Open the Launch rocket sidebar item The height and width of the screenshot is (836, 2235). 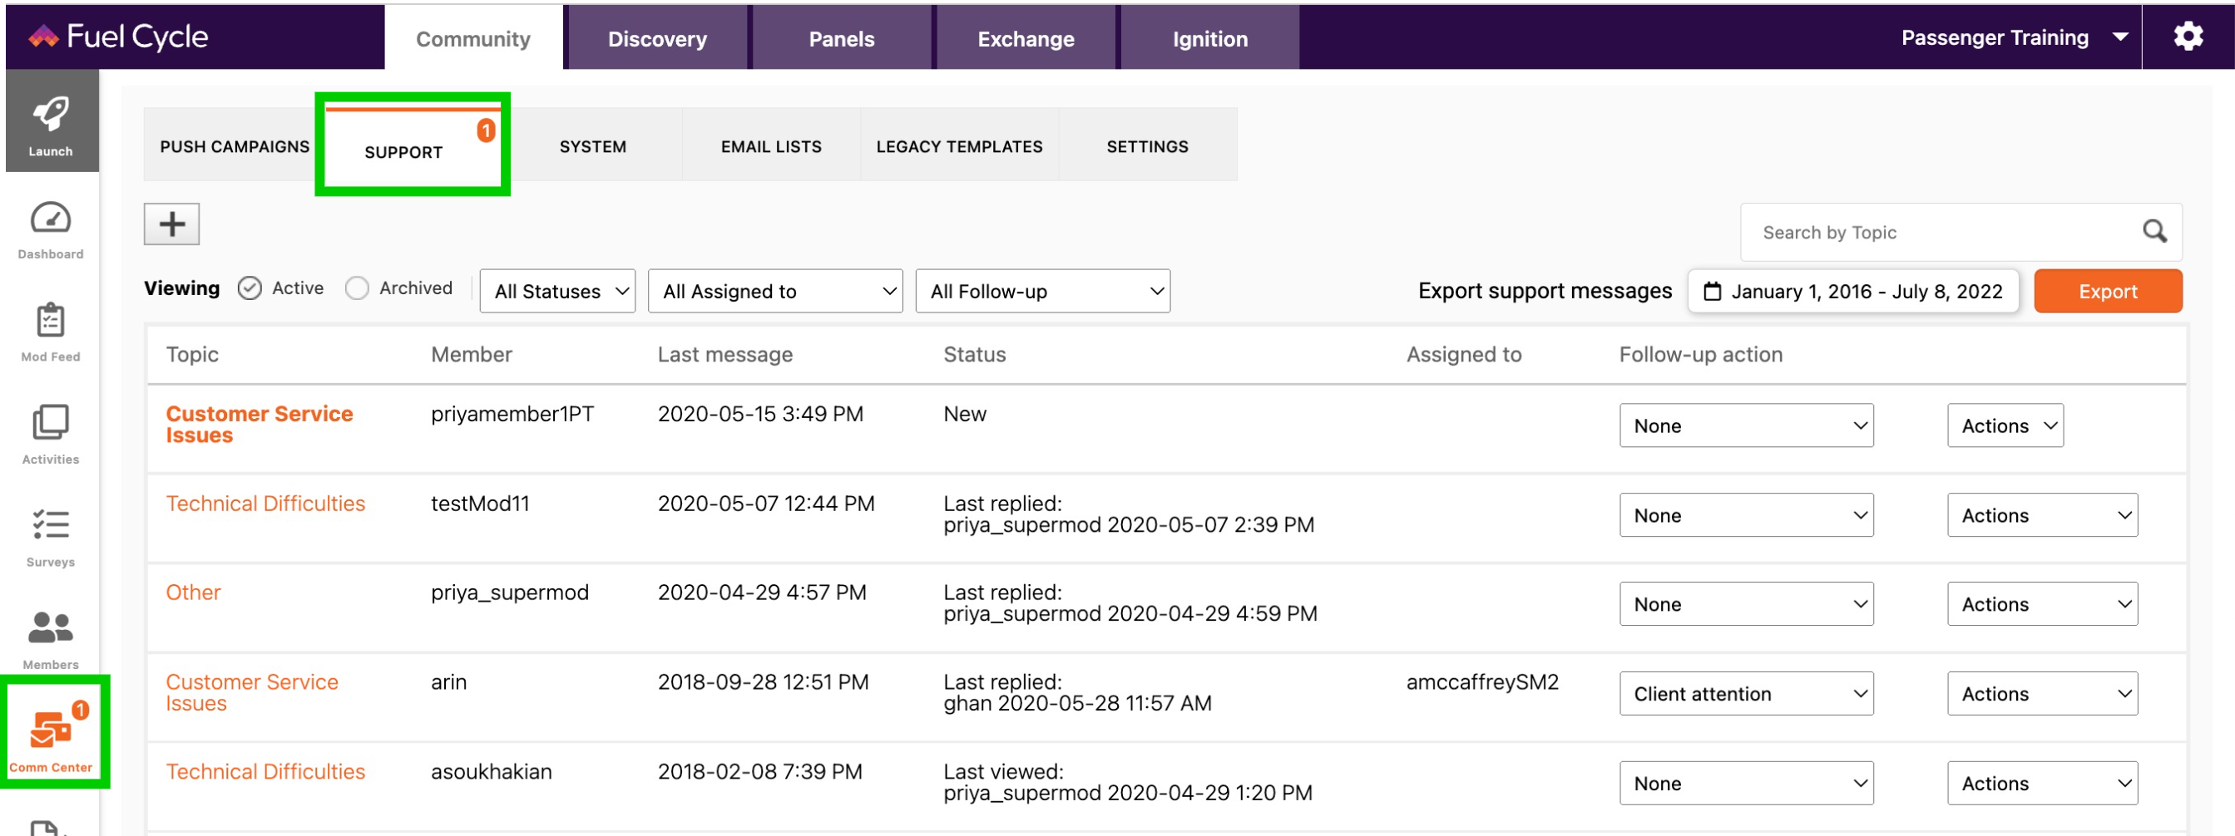[52, 121]
